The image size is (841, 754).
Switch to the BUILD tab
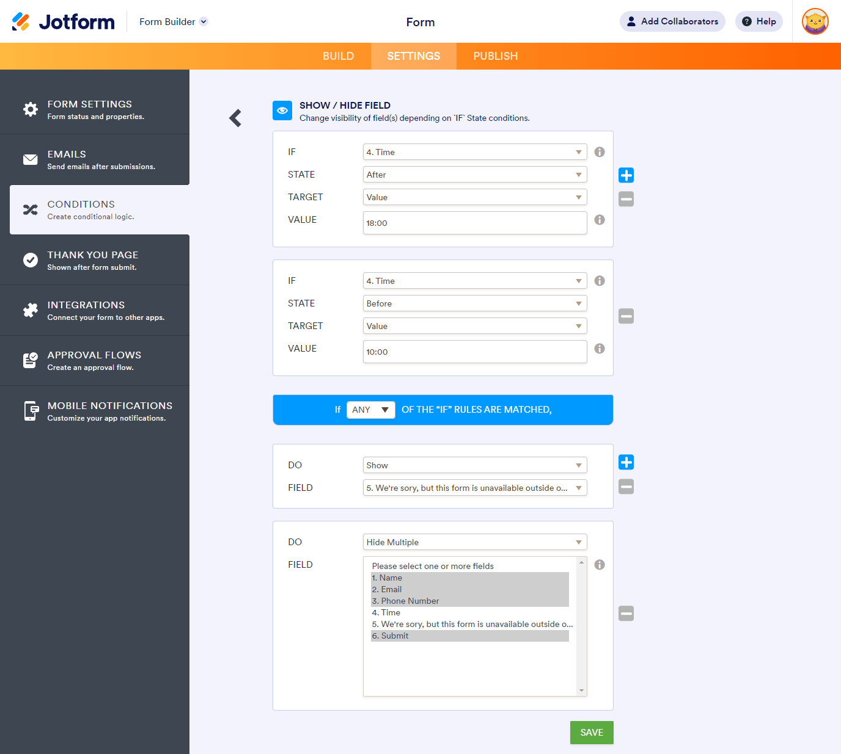pos(339,56)
